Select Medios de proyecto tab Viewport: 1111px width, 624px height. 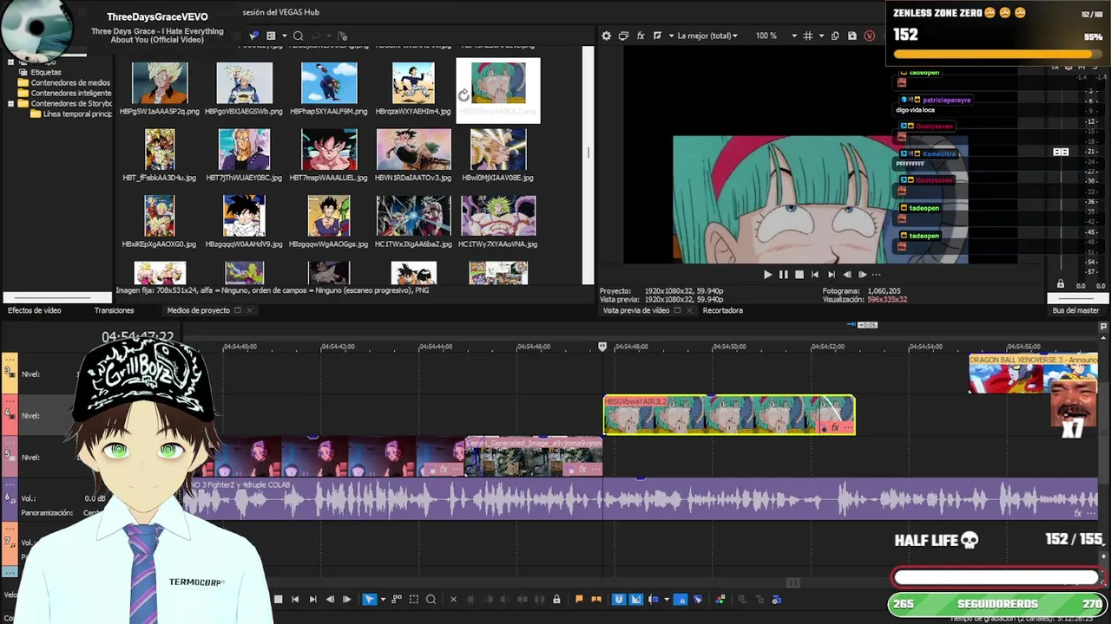[x=198, y=310]
